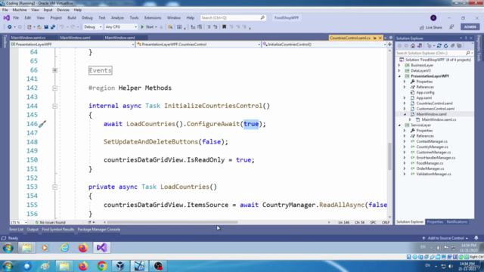Image resolution: width=484 pixels, height=272 pixels.
Task: Click the notifications bell in status bar
Action: coord(476,238)
